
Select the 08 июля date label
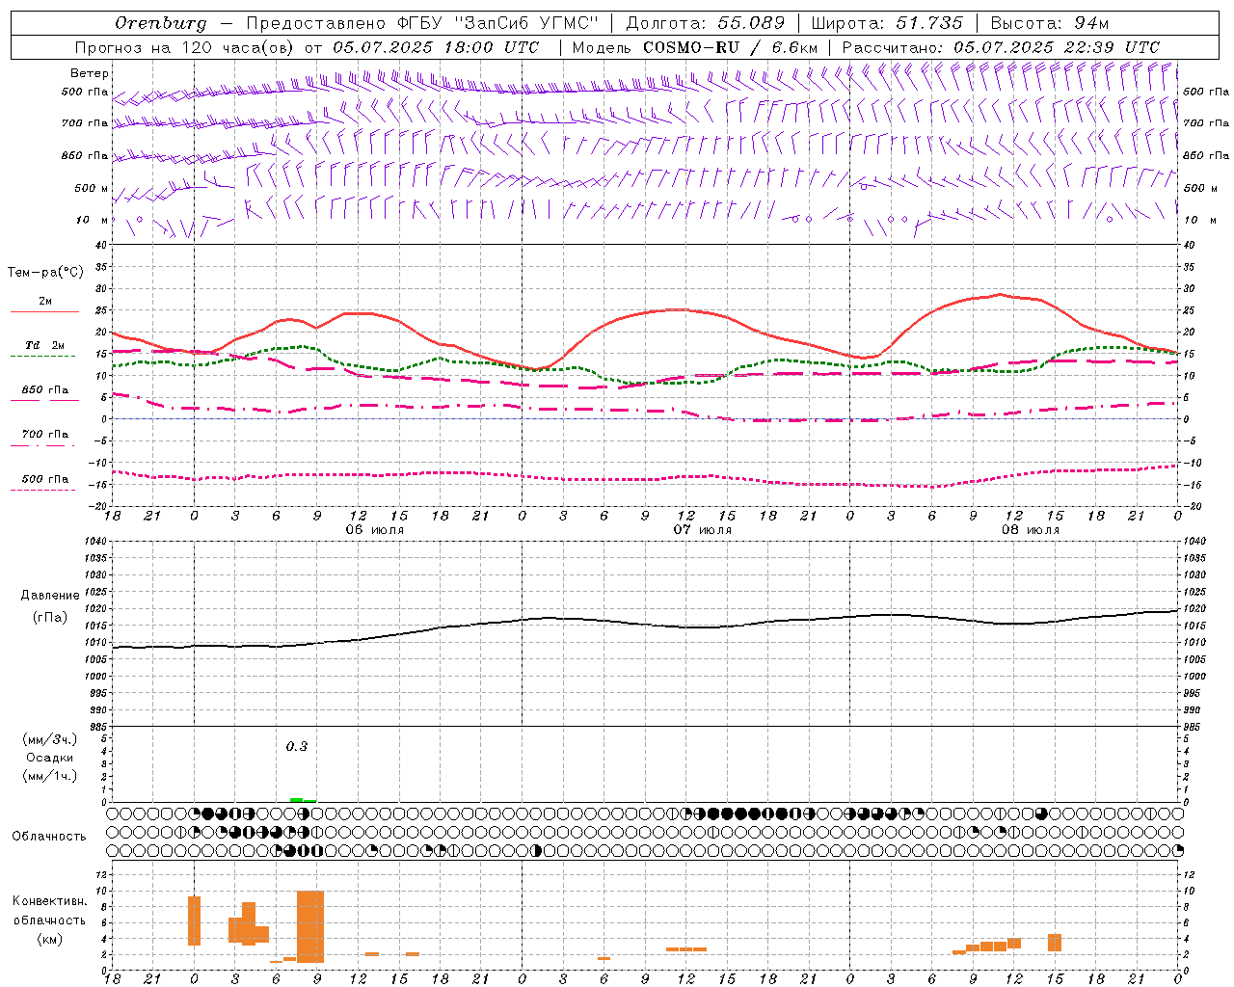[x=1031, y=530]
